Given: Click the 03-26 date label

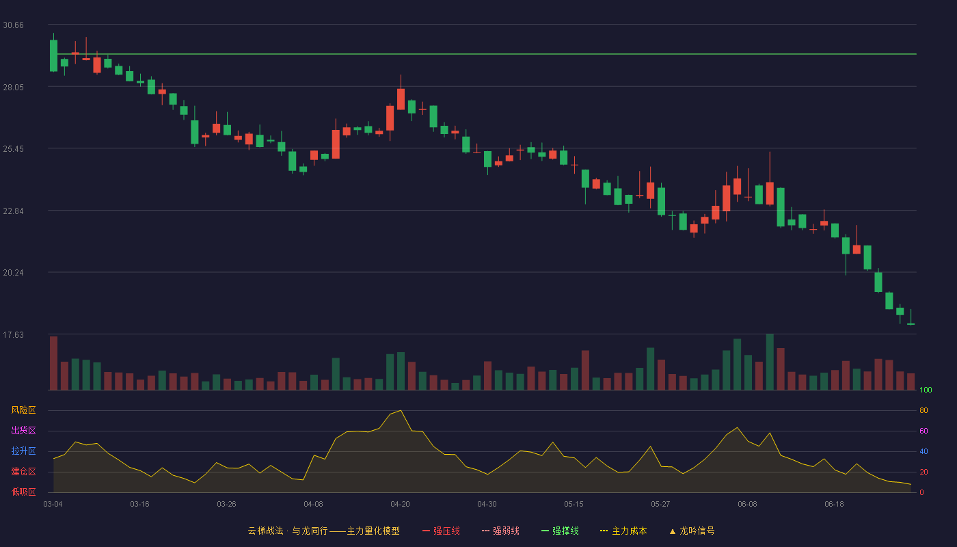Looking at the screenshot, I should tap(226, 504).
